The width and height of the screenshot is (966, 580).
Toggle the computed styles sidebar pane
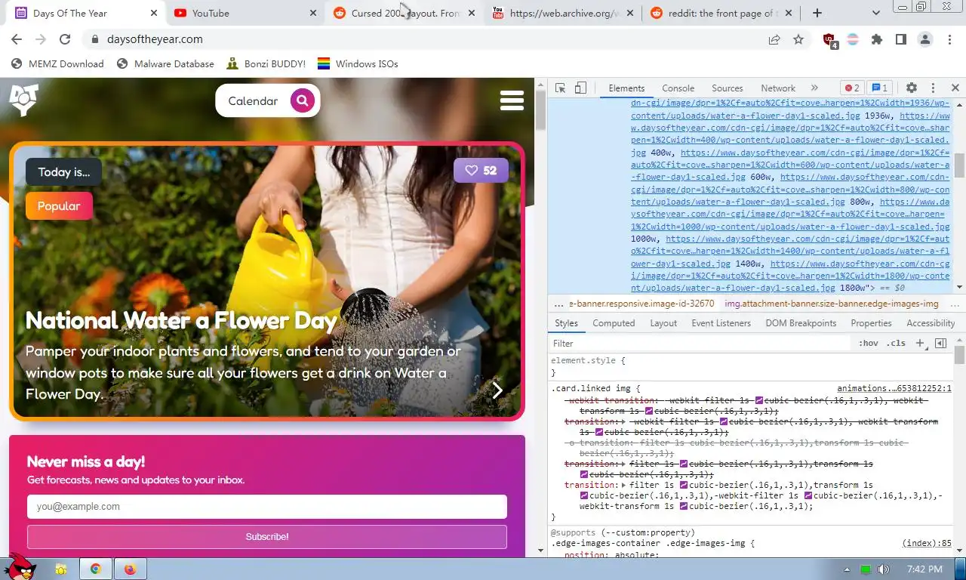coord(940,343)
